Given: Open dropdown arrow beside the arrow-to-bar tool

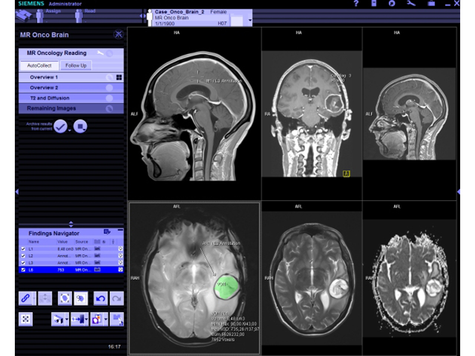Looking at the screenshot, I should click(86, 319).
